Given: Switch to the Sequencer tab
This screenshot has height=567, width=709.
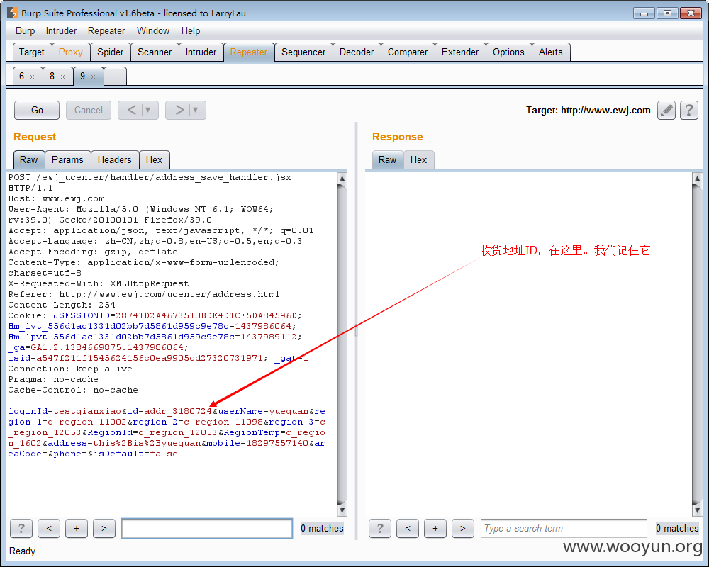Looking at the screenshot, I should click(x=303, y=52).
